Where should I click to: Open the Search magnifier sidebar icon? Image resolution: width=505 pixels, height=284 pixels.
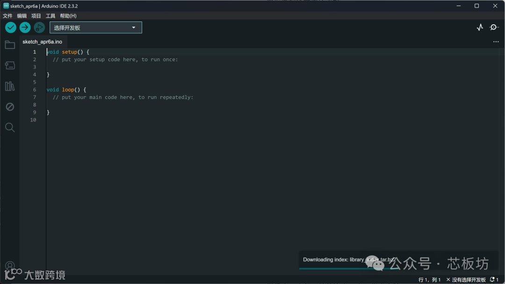(10, 128)
